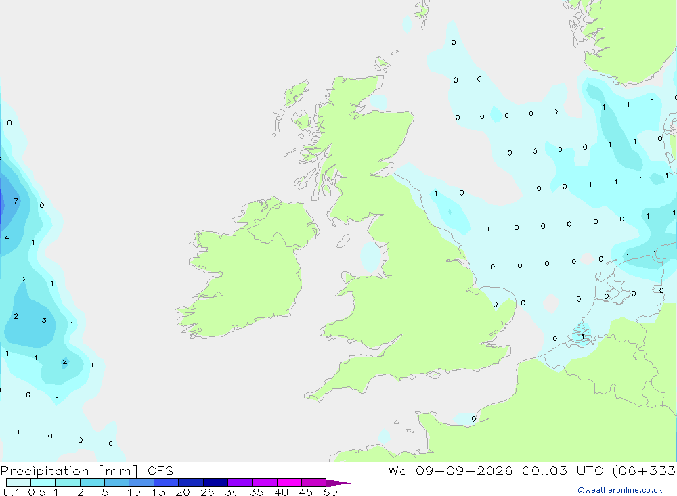Click the "45" legend scale label

click(x=306, y=492)
